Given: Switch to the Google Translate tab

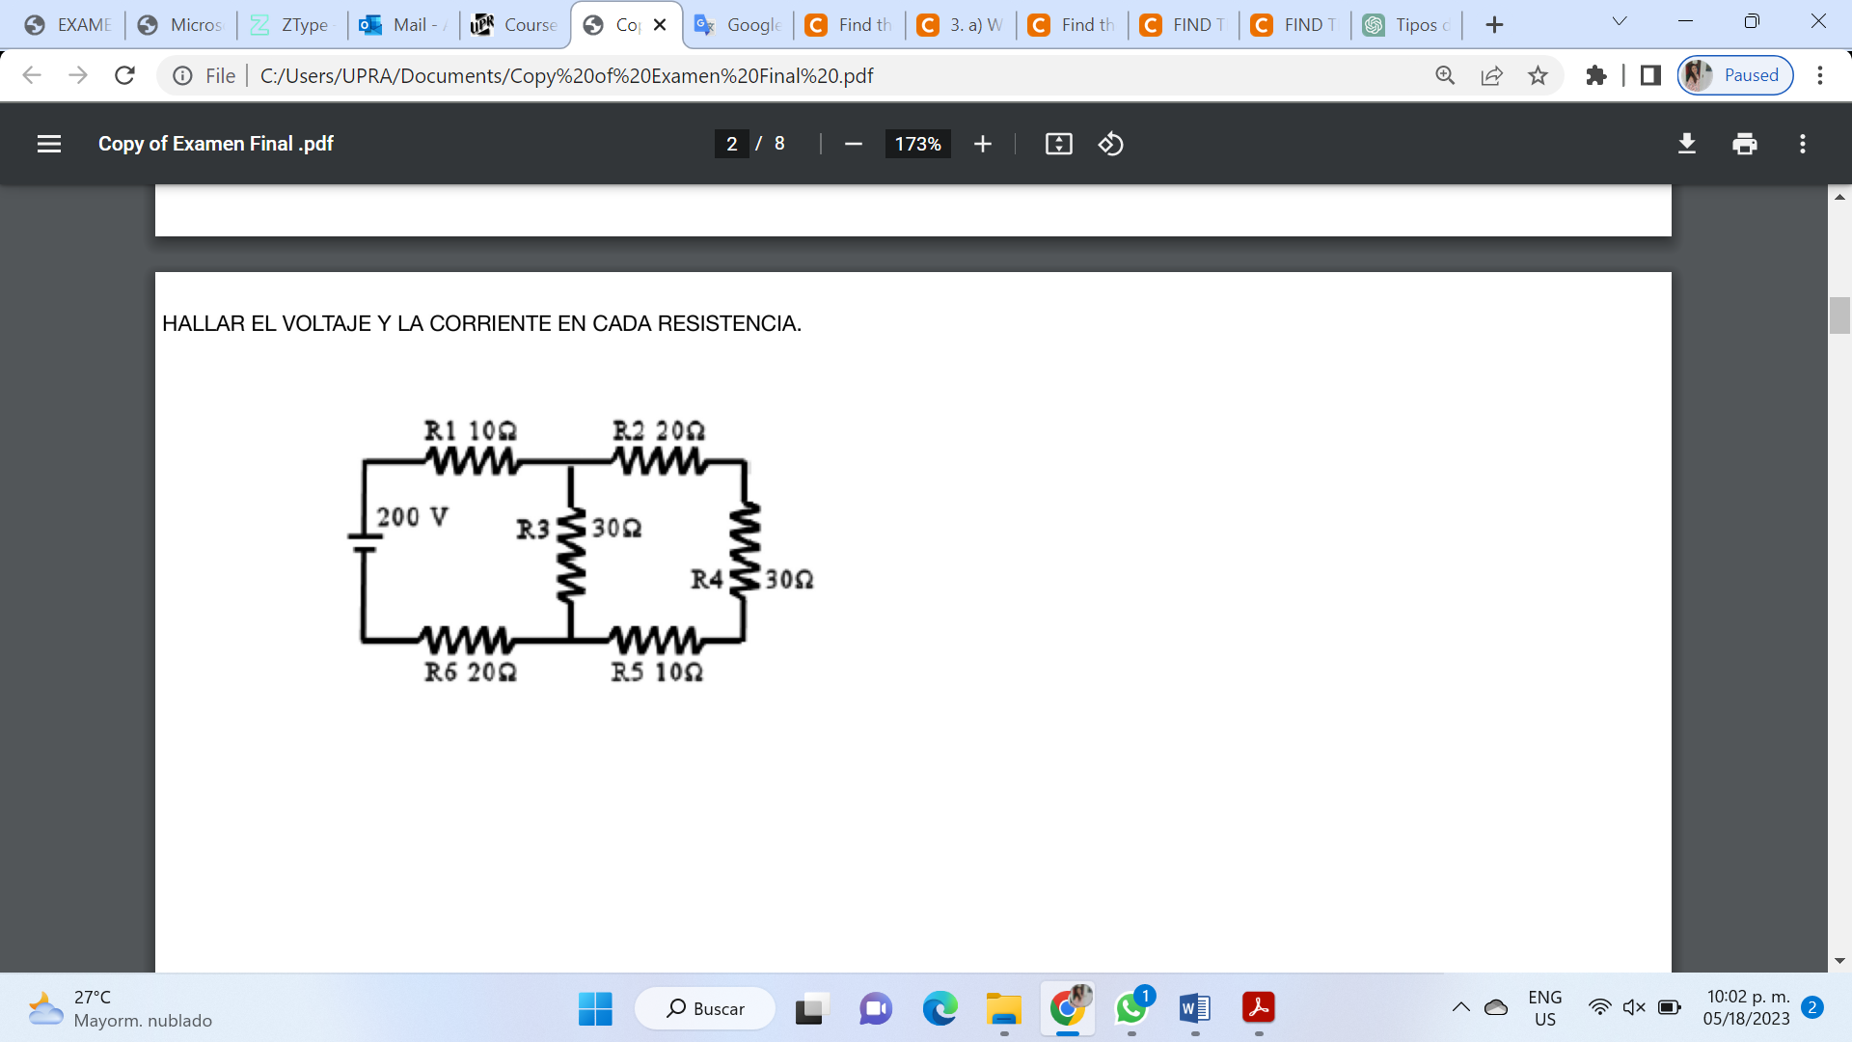Looking at the screenshot, I should tap(738, 25).
